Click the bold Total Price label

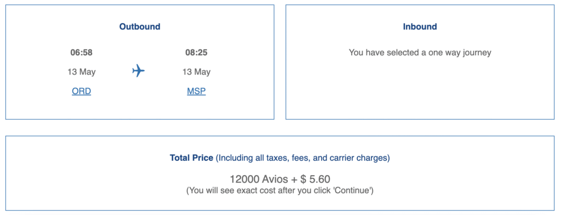[x=191, y=158]
